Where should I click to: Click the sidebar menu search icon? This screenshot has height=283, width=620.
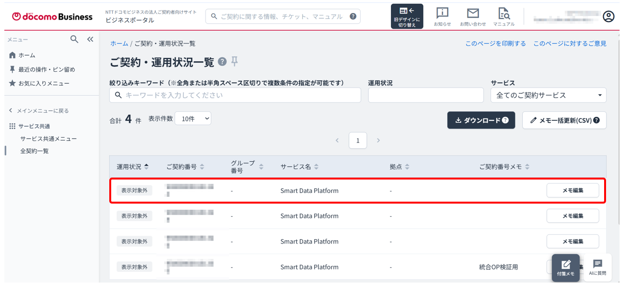click(74, 39)
